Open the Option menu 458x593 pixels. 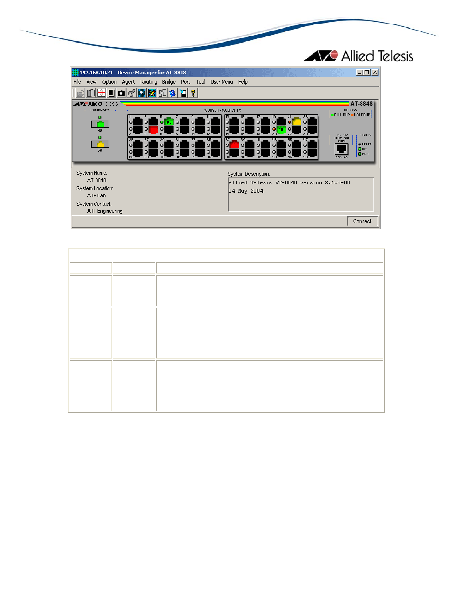pyautogui.click(x=109, y=82)
